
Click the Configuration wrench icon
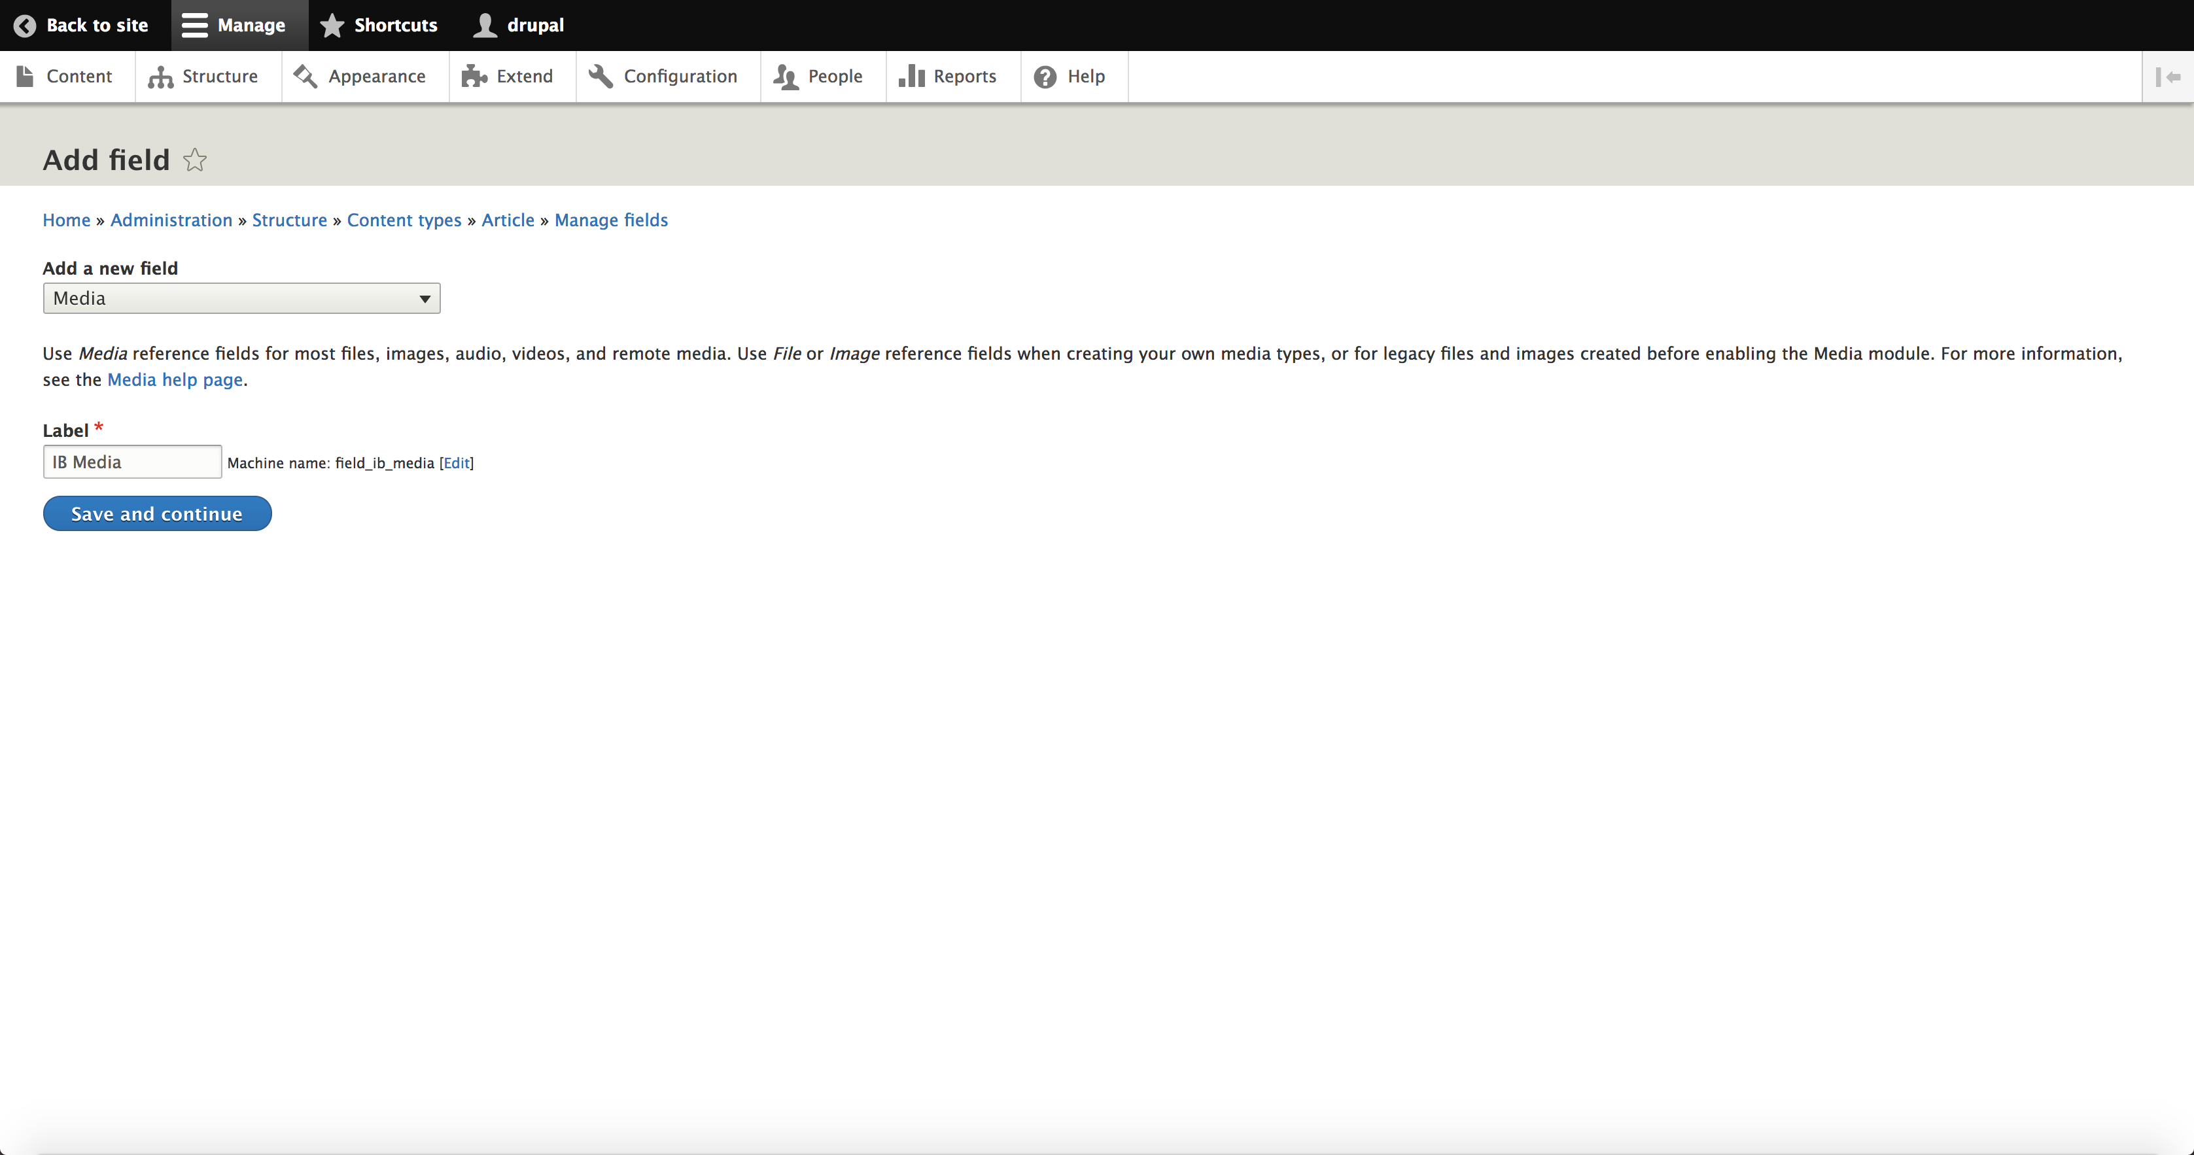coord(601,77)
